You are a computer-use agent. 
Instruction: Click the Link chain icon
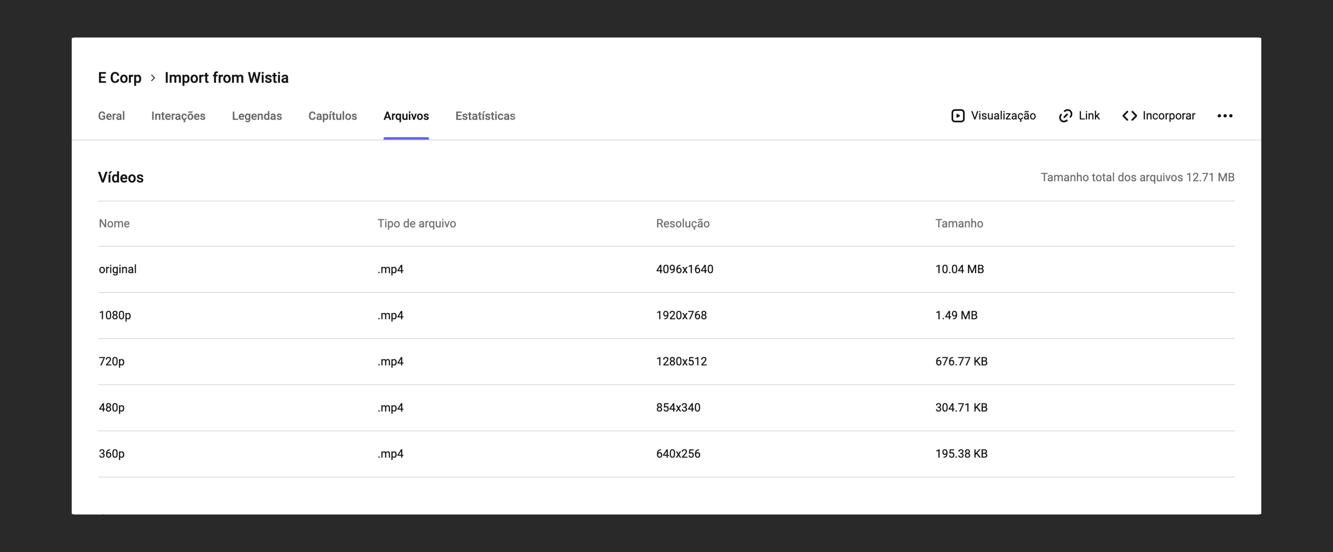point(1065,116)
